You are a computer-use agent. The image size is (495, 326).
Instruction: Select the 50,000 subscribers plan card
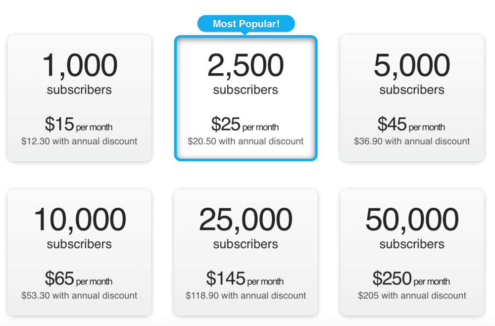click(x=412, y=252)
